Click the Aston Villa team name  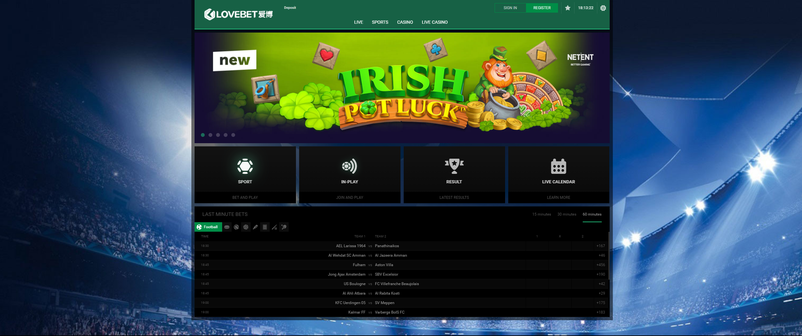(x=384, y=265)
